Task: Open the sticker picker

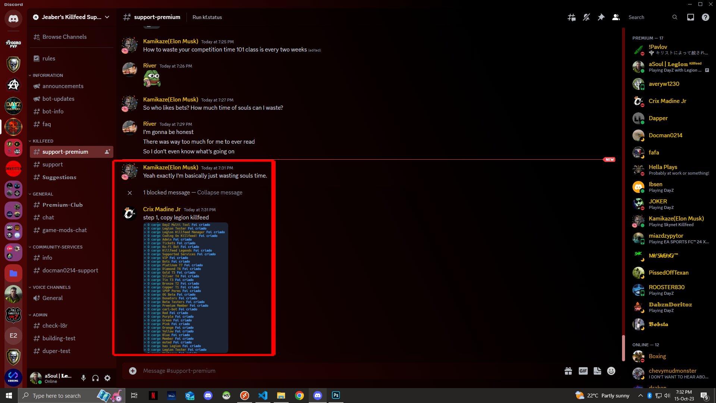Action: (597, 371)
